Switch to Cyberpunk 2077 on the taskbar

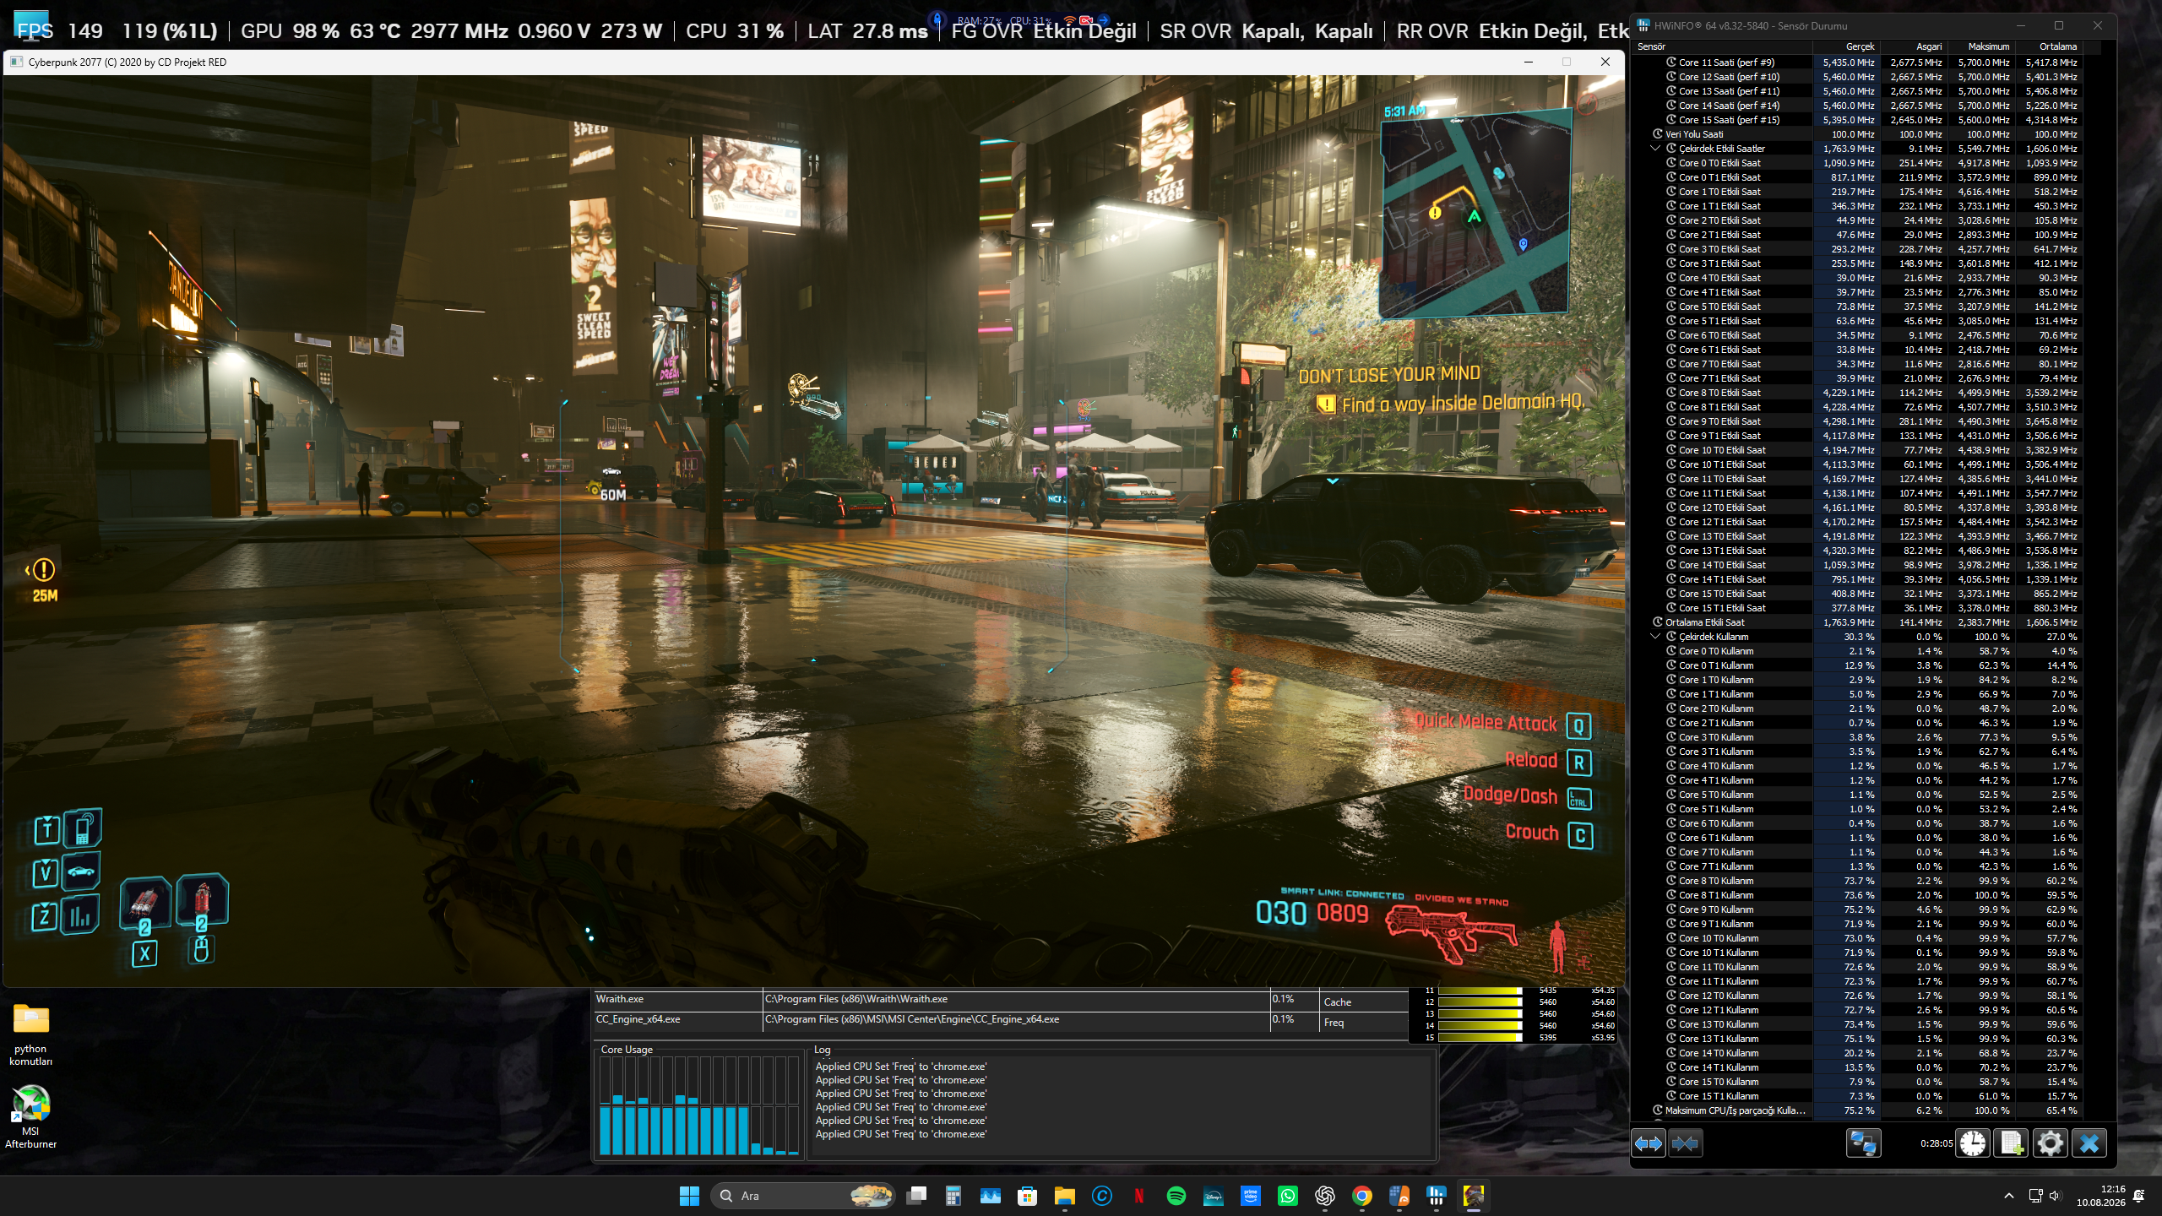coord(1474,1196)
